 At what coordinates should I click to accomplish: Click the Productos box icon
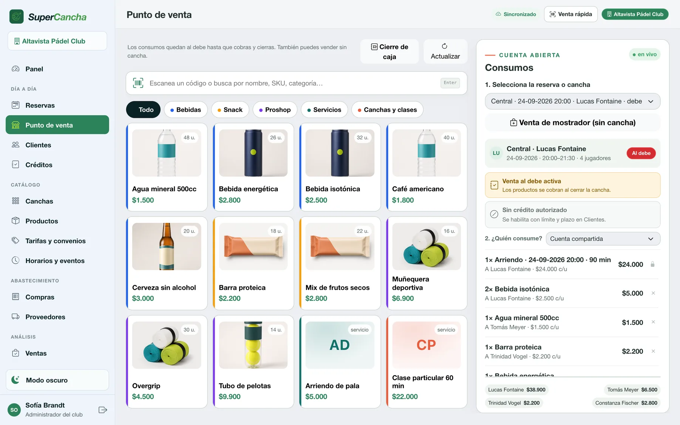coord(15,221)
